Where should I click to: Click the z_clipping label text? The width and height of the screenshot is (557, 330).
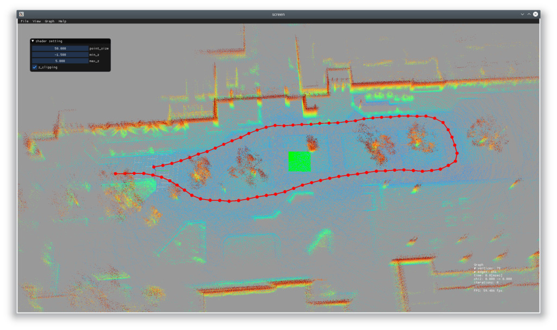[48, 67]
